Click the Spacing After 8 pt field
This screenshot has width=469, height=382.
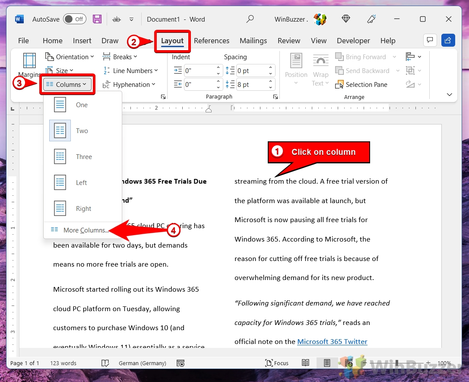251,84
